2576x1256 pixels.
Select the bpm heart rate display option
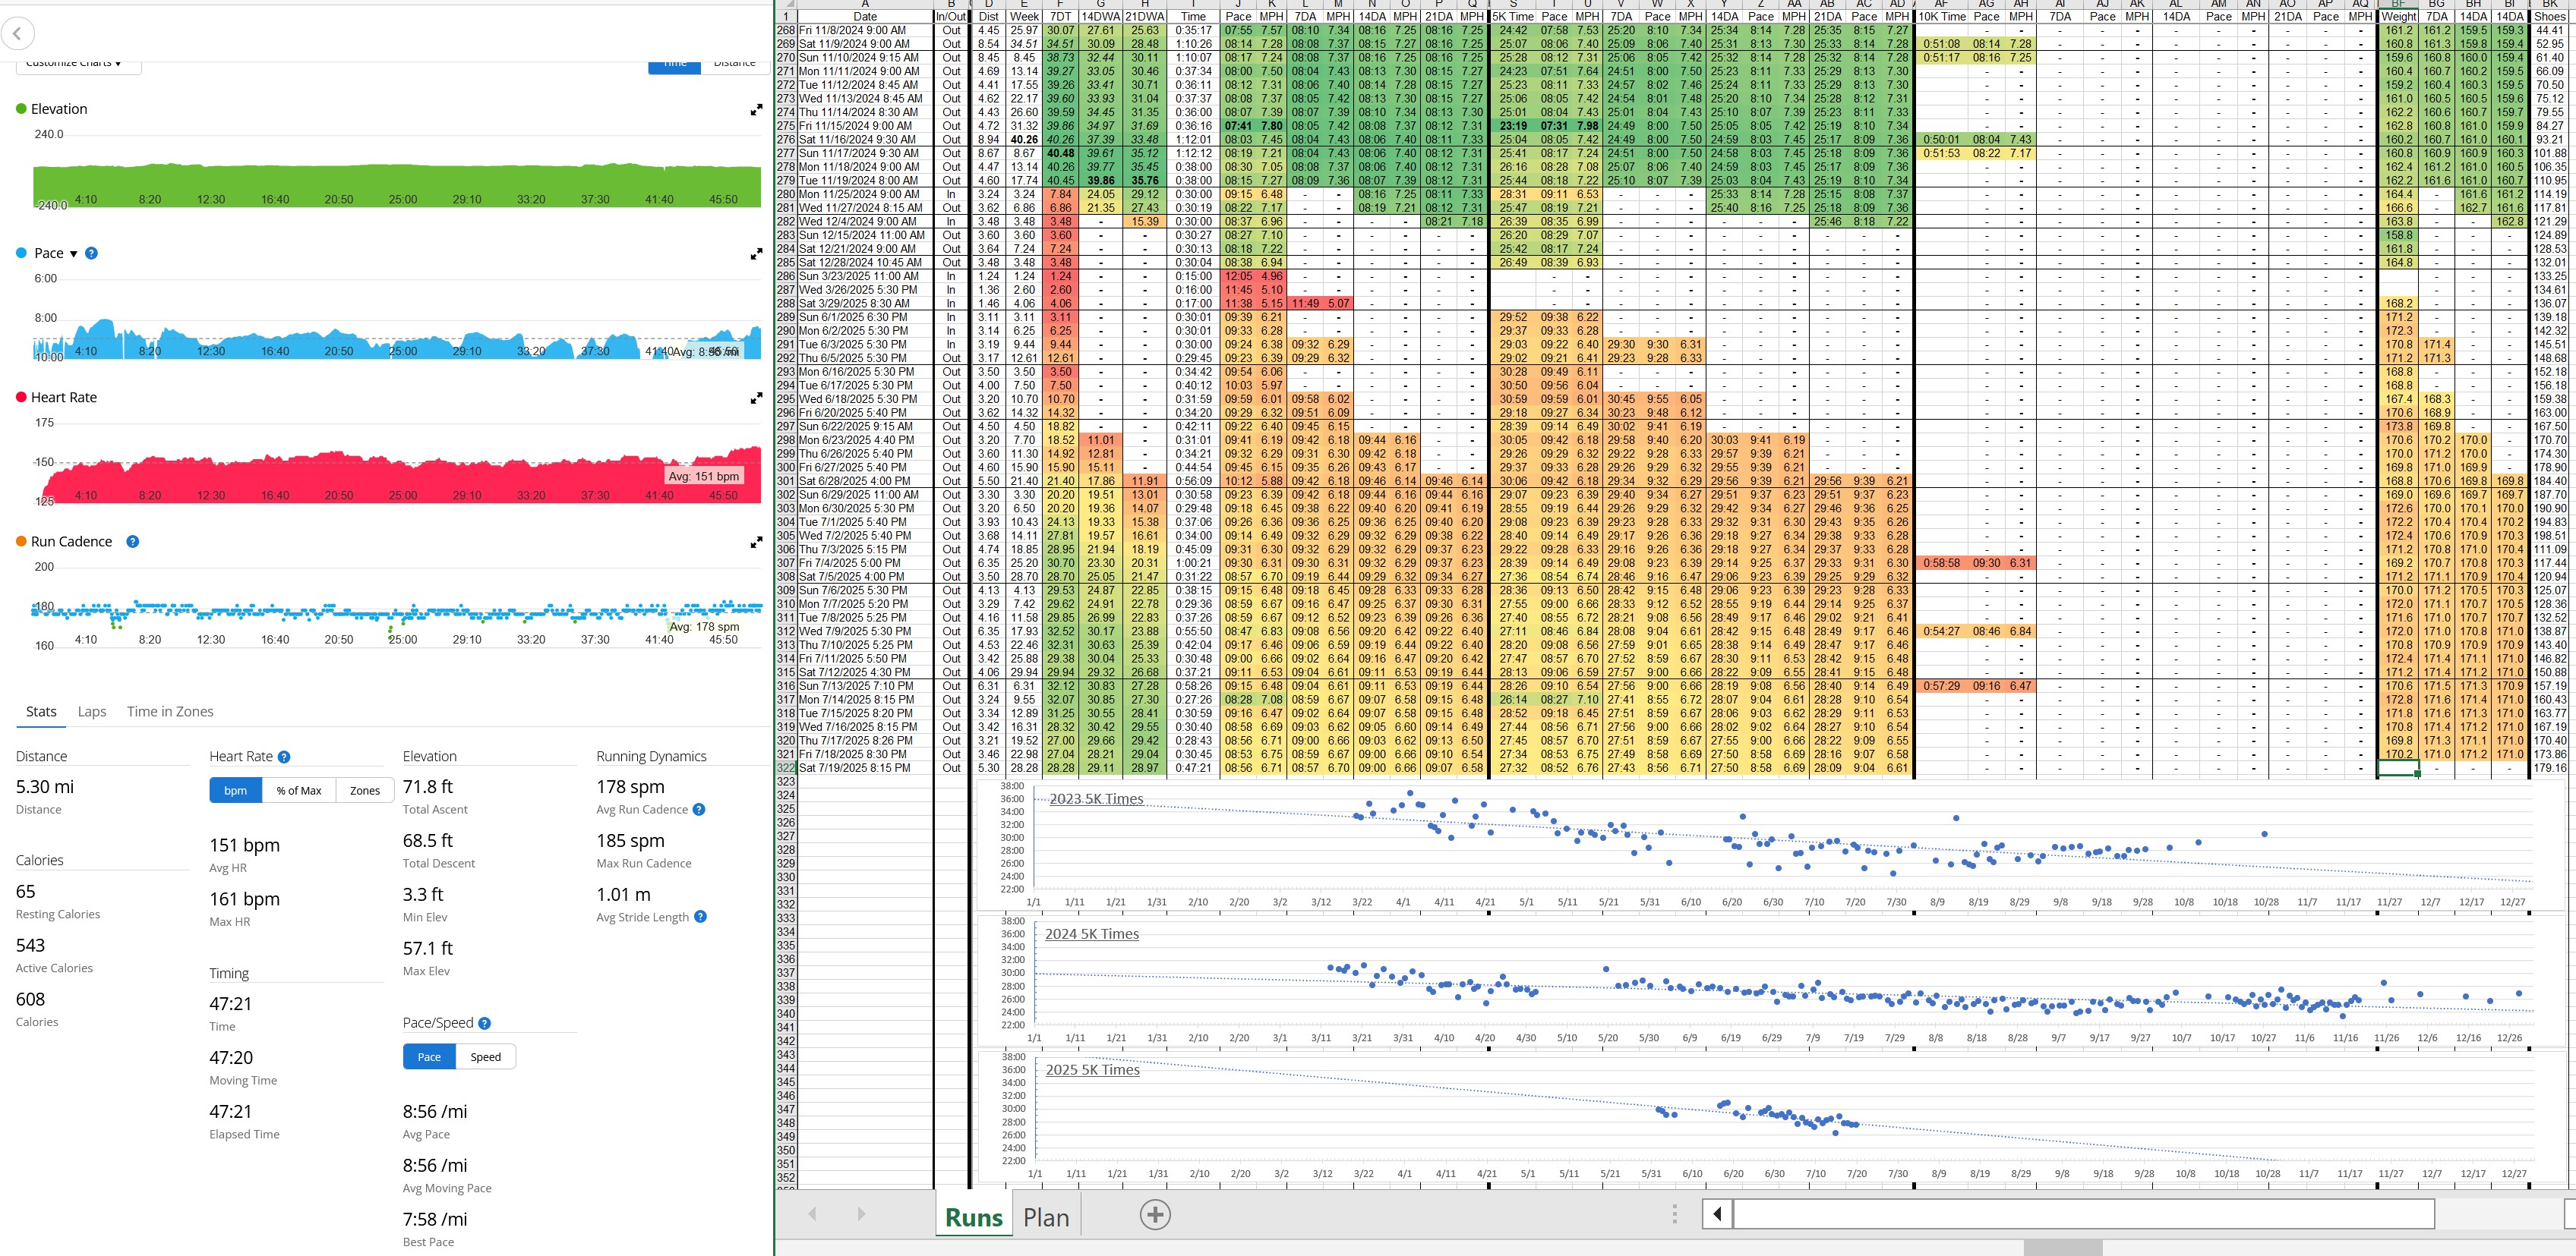(x=236, y=790)
